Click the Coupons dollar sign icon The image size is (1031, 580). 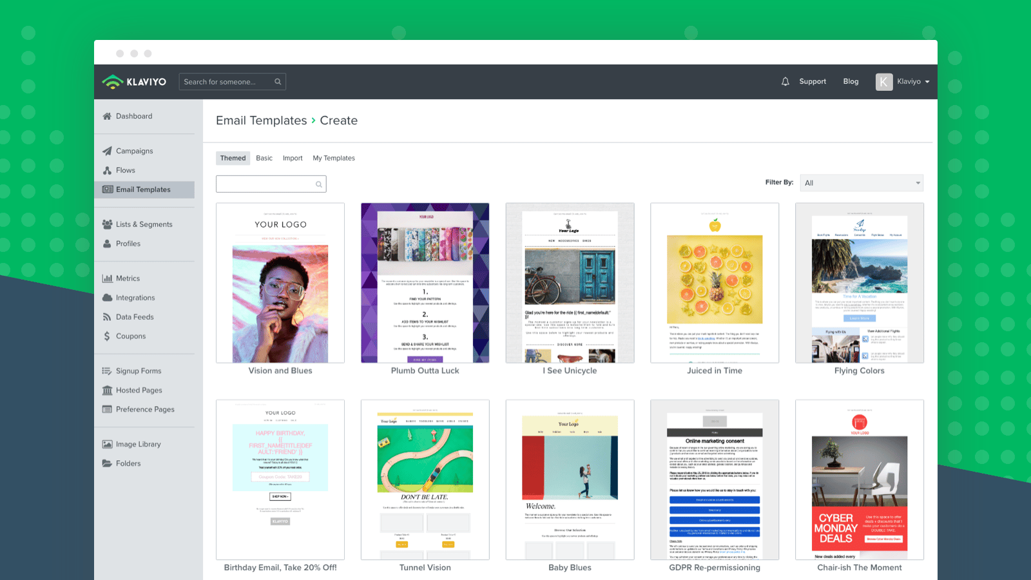pyautogui.click(x=107, y=336)
